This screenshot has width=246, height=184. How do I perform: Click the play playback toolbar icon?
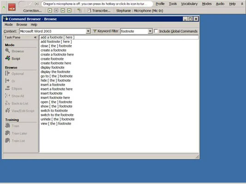click(50, 11)
